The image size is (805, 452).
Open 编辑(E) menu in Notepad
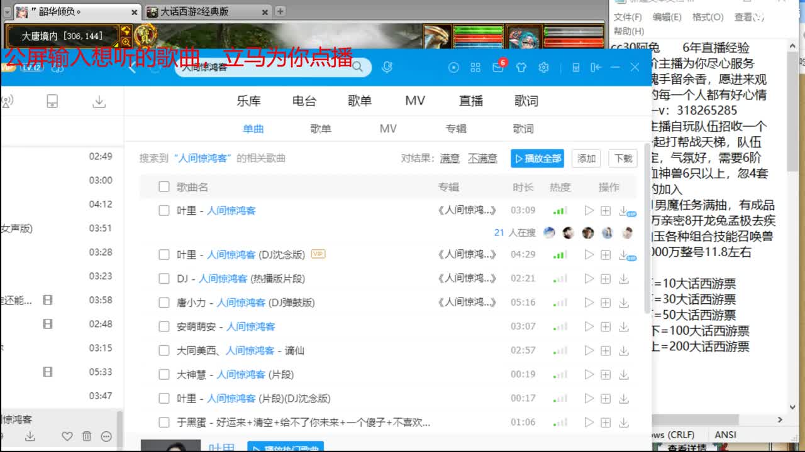667,17
